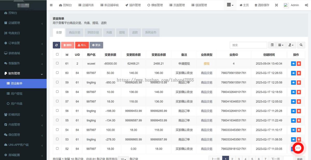Click the red 删除 delete button
This screenshot has width=311, height=160.
[x=68, y=45]
